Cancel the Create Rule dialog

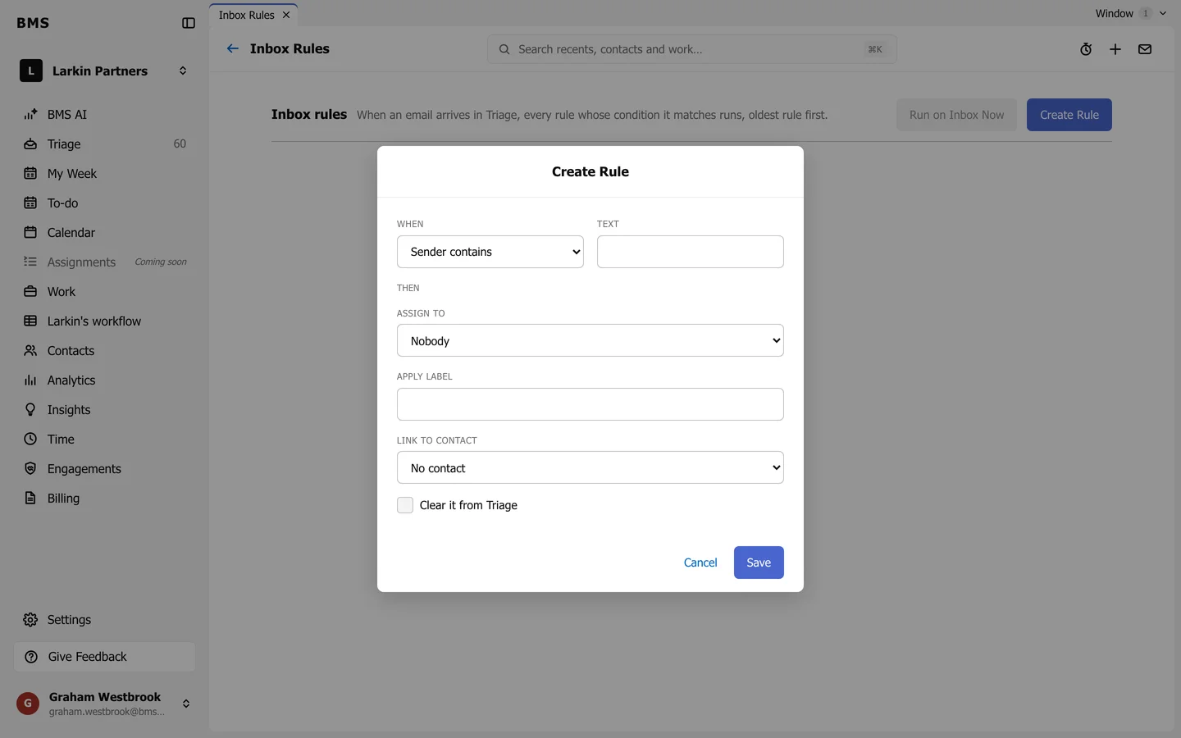coord(700,563)
